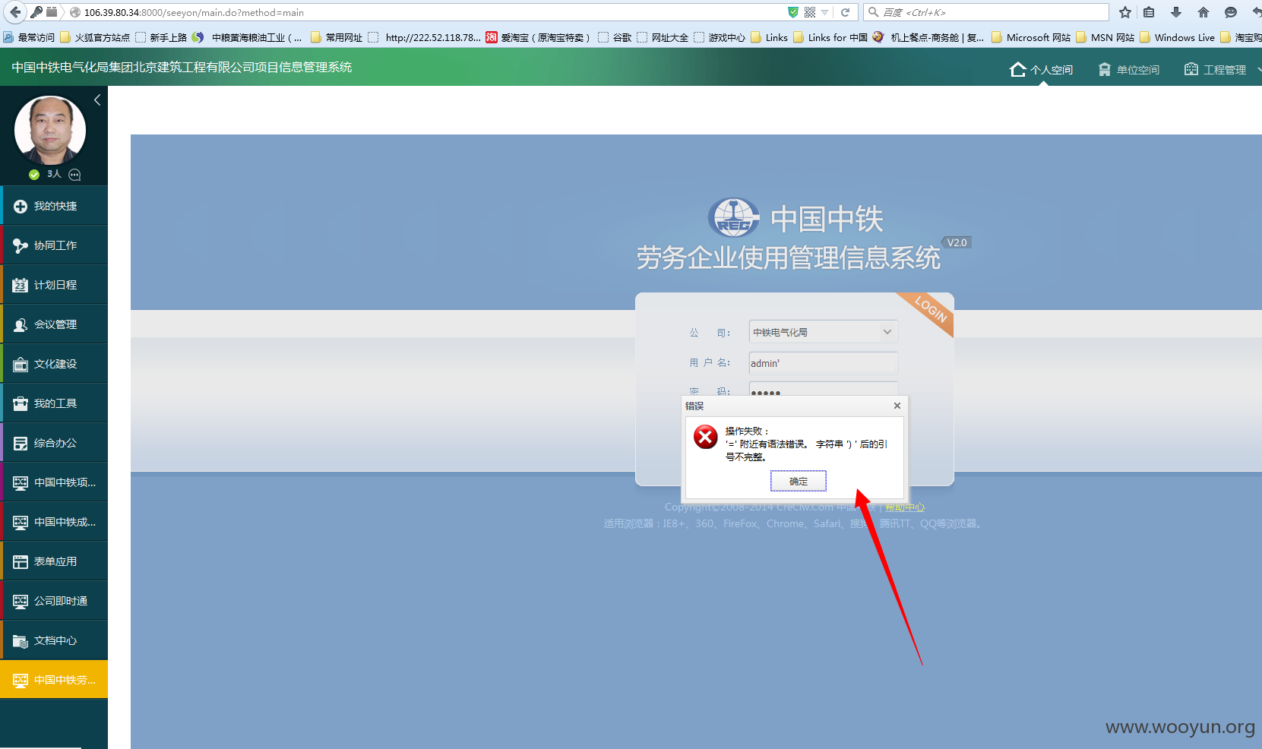Open 协同工作 collaboration section
The width and height of the screenshot is (1262, 749).
54,245
